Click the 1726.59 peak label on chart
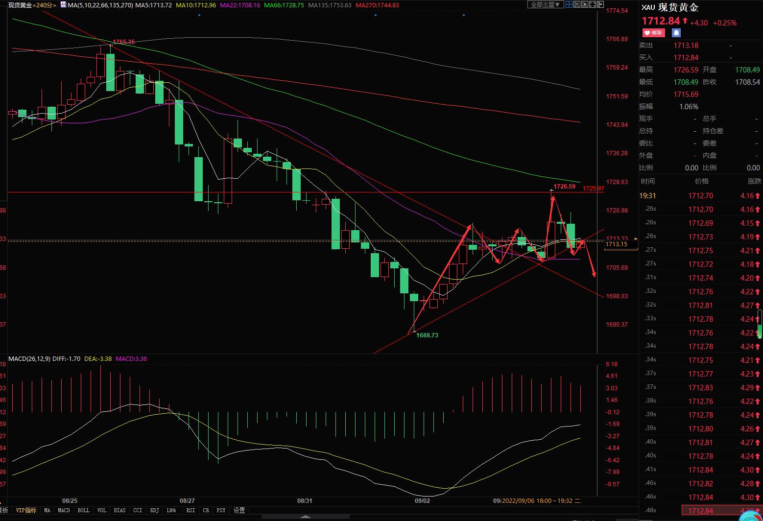The width and height of the screenshot is (763, 521). 564,186
